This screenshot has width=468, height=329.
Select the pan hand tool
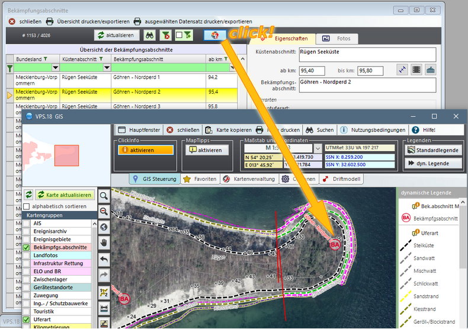tap(104, 242)
